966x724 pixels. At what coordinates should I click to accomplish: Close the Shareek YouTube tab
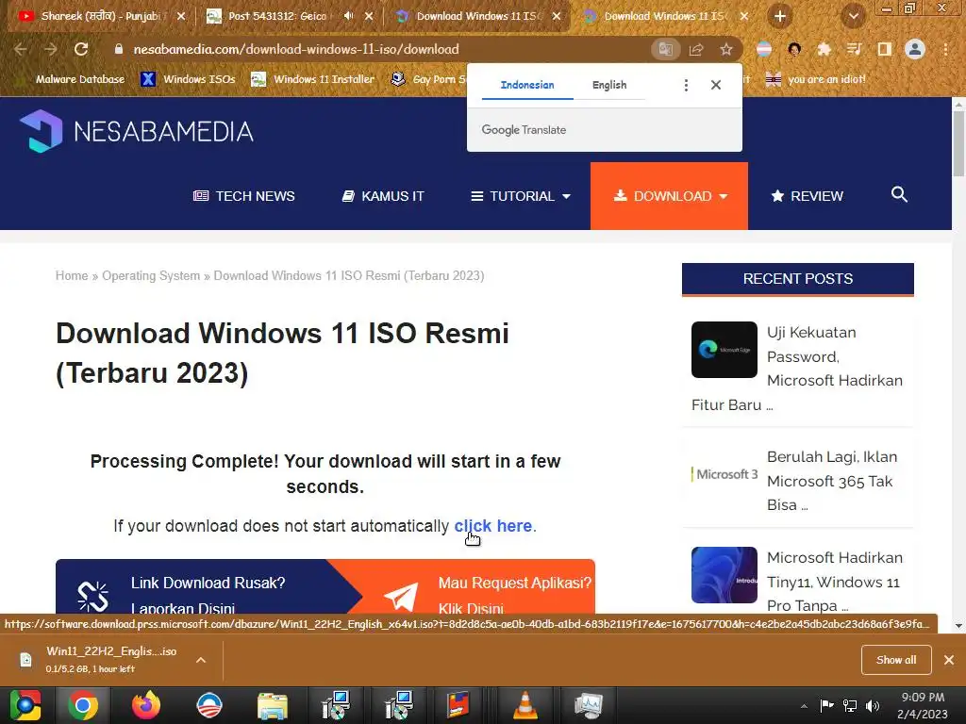(180, 16)
